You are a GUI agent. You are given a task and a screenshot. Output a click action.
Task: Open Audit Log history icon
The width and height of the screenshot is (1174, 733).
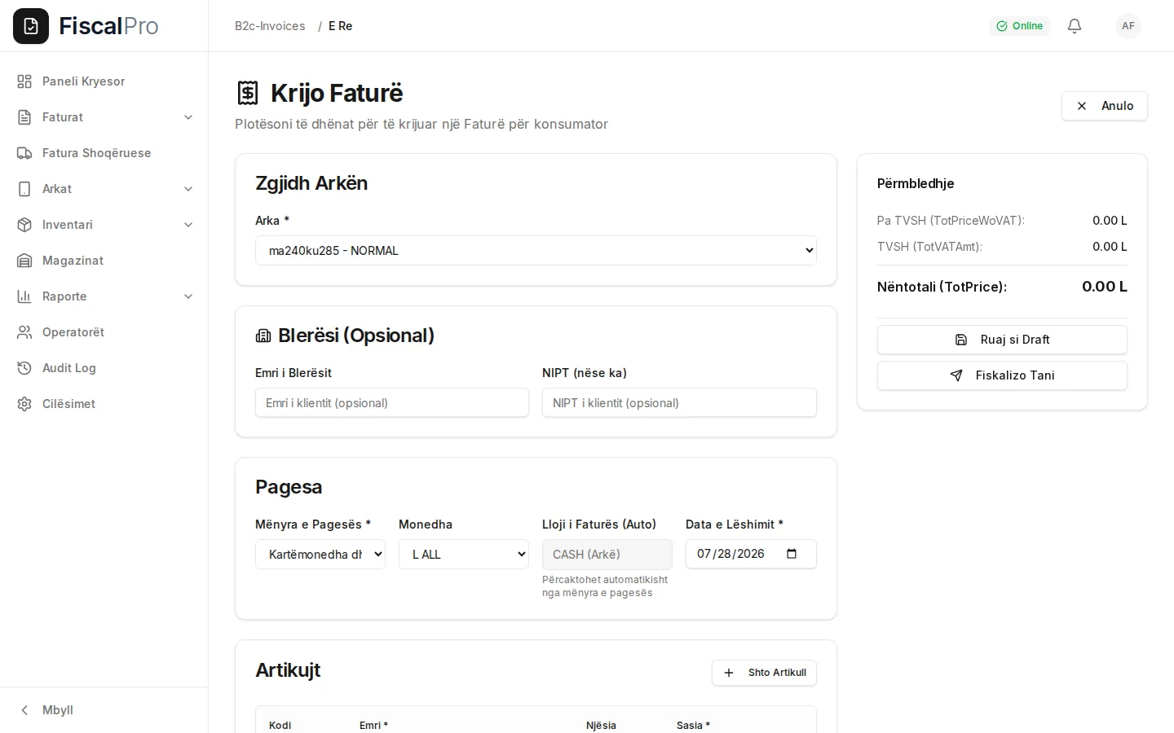coord(24,368)
